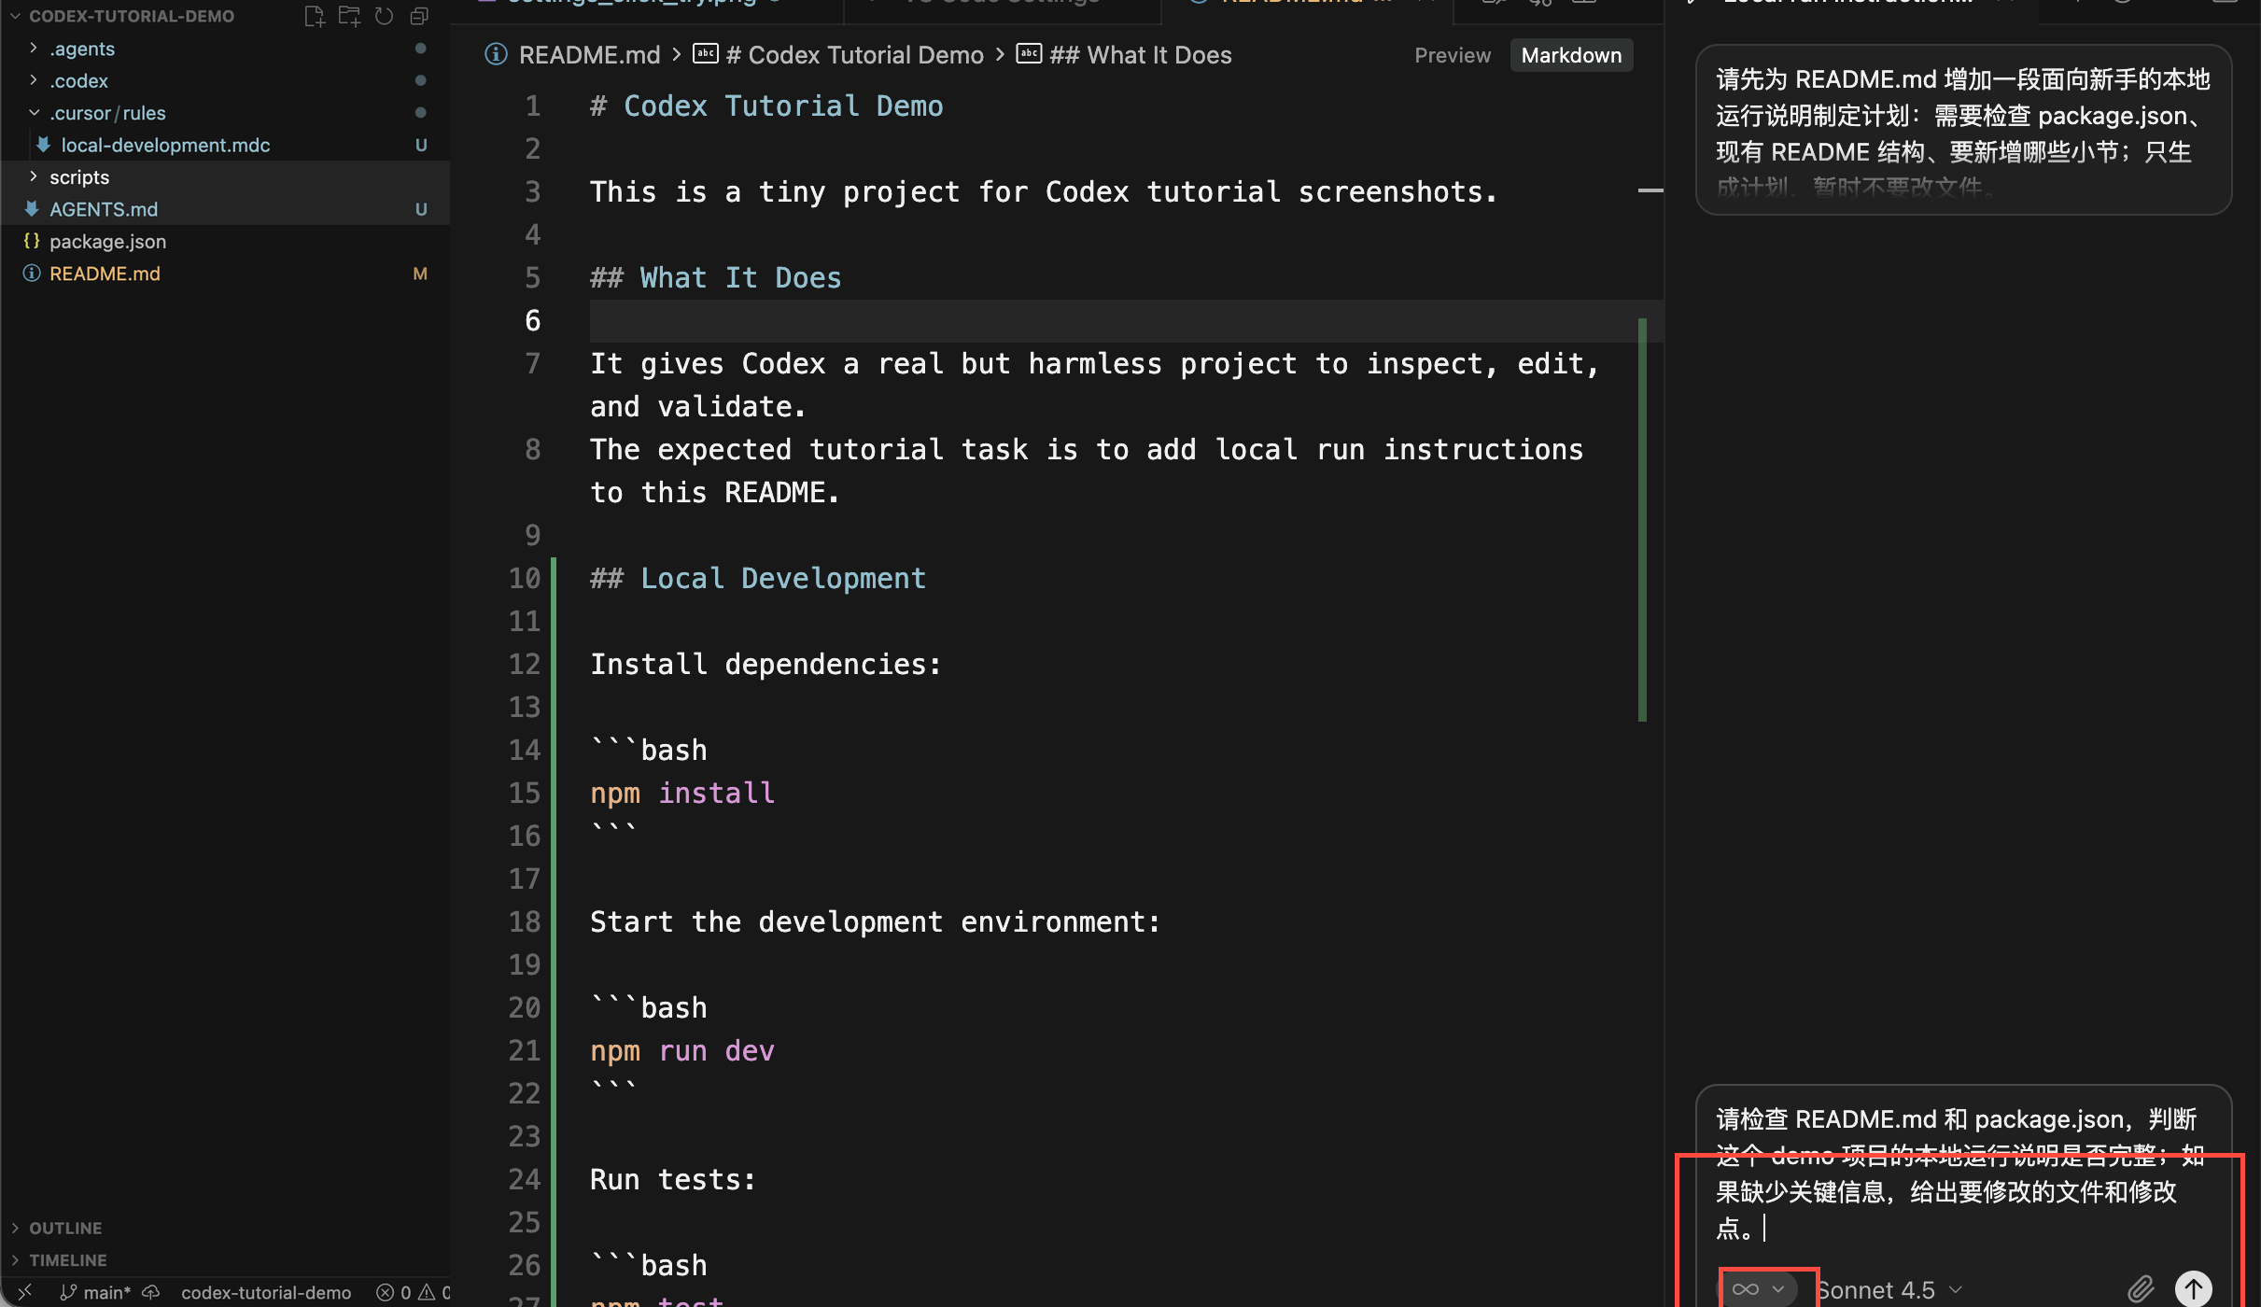The height and width of the screenshot is (1307, 2261).
Task: Click codex-tutorial-demo in status bar
Action: click(266, 1292)
